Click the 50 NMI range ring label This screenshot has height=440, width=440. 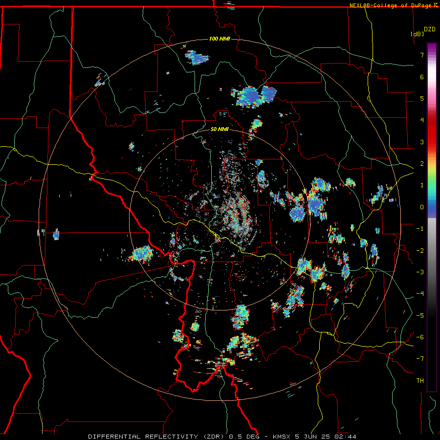click(220, 130)
